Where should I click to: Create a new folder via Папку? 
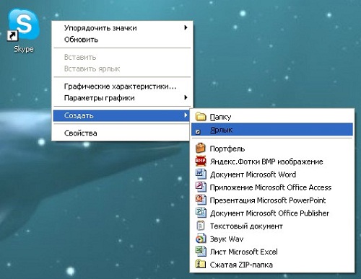click(x=272, y=117)
